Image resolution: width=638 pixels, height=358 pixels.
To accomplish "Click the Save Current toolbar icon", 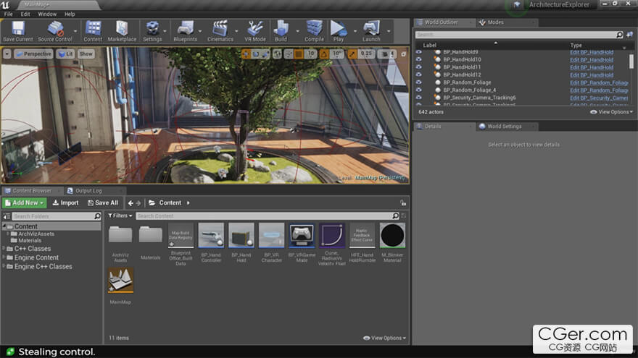I will [18, 30].
